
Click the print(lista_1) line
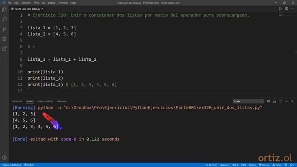coord(45,72)
